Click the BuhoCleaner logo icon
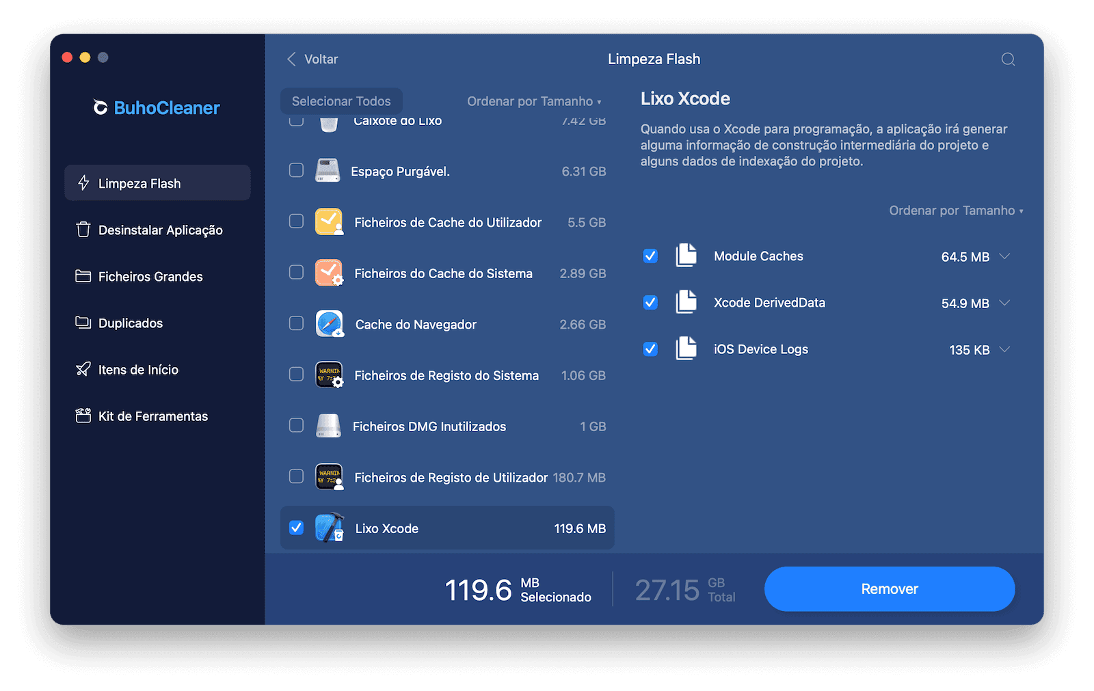The image size is (1094, 691). [101, 108]
